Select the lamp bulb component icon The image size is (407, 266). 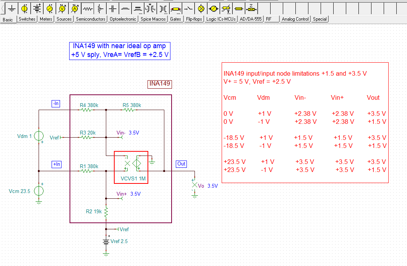[201, 8]
